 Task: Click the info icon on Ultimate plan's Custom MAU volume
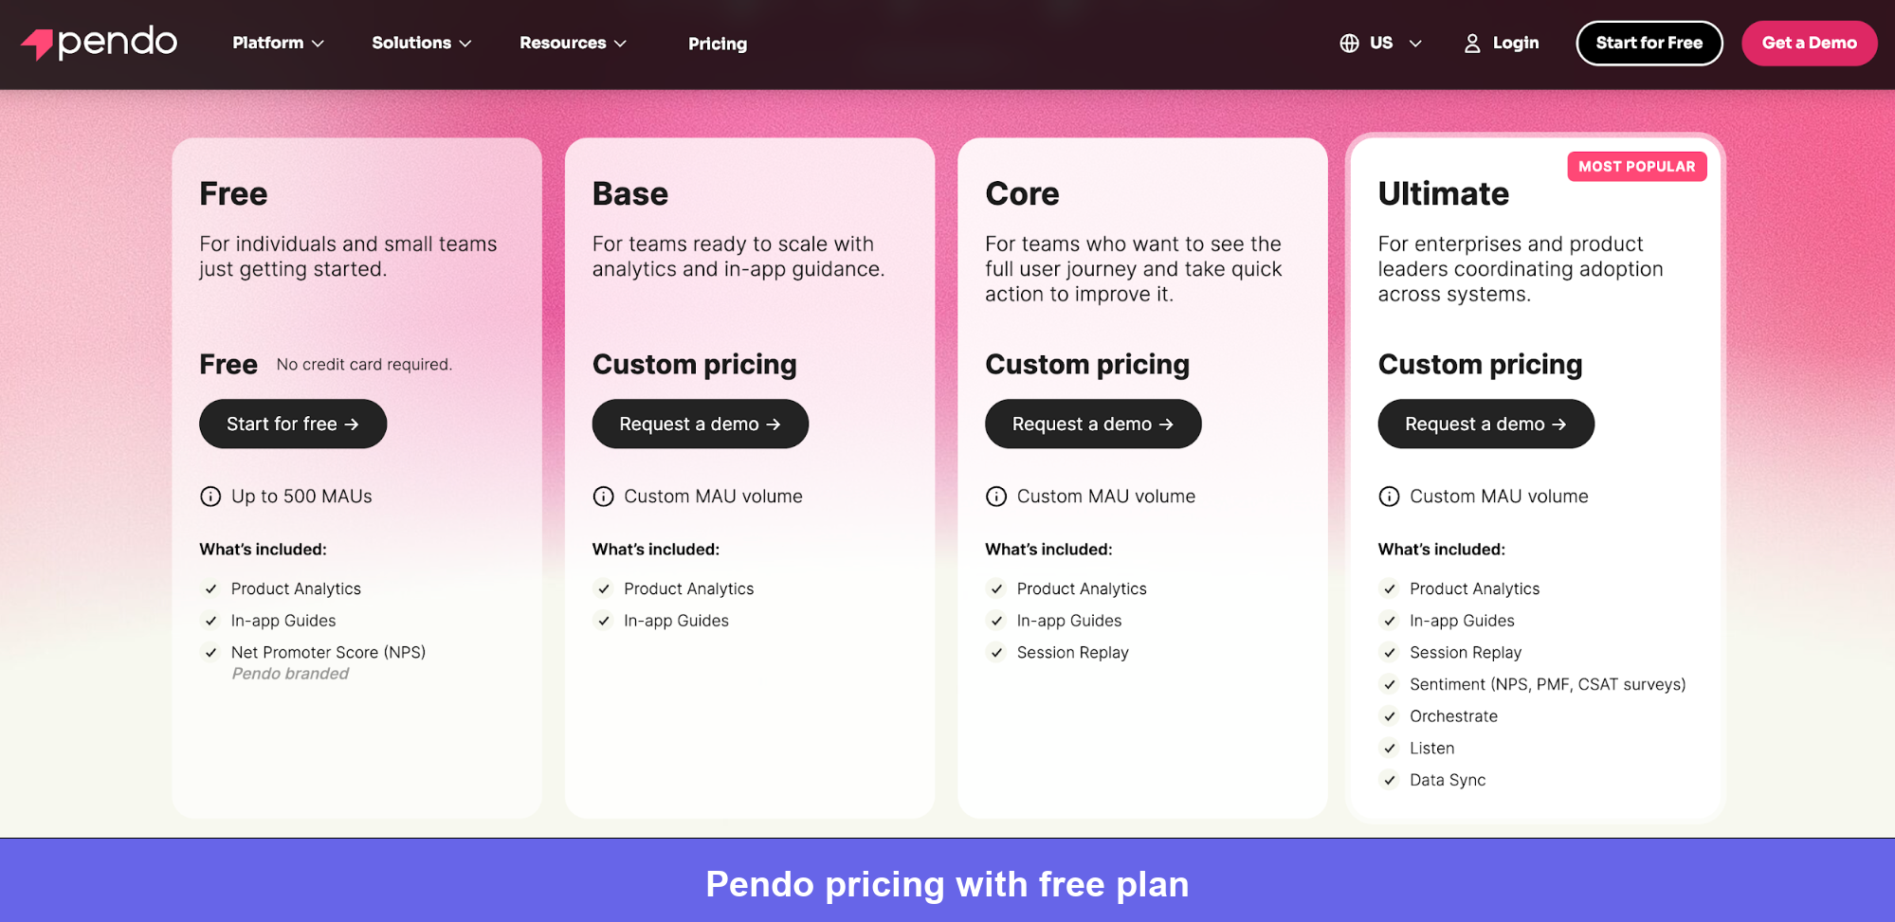click(1389, 496)
